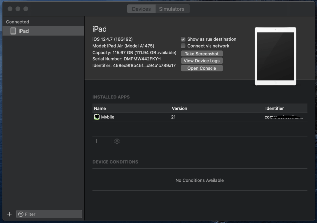
Task: Click the Capacity: 115.67 GB text
Action: tap(134, 53)
